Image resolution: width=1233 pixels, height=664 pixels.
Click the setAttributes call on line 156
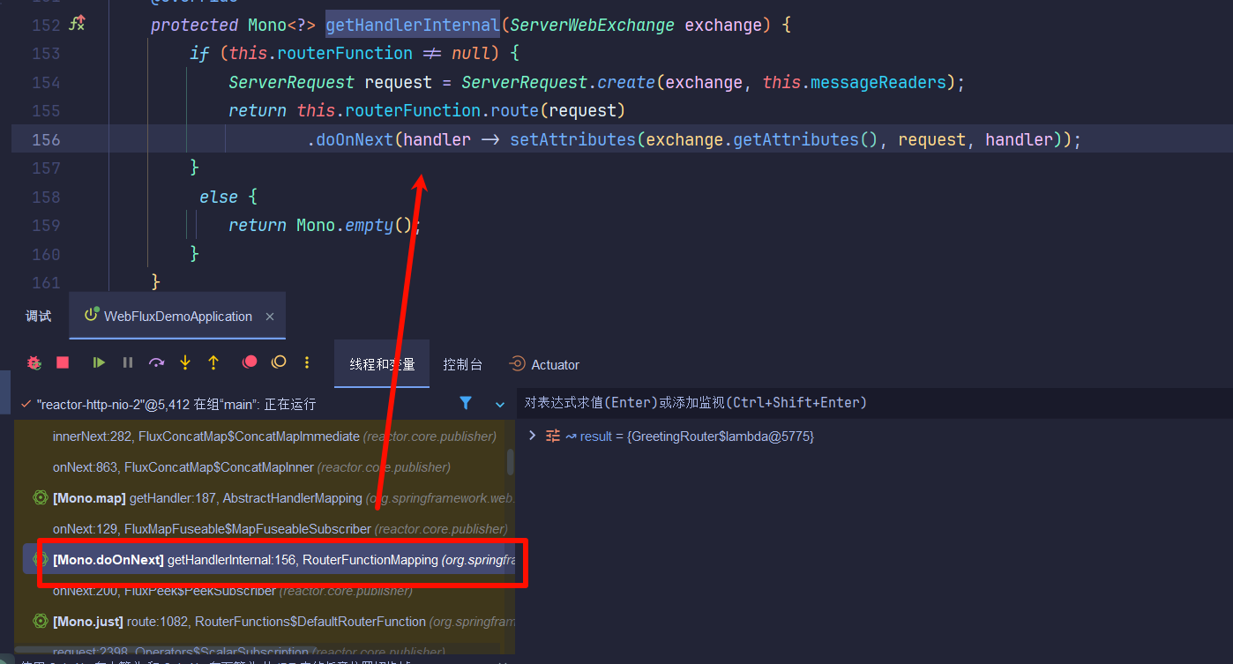[x=572, y=140]
